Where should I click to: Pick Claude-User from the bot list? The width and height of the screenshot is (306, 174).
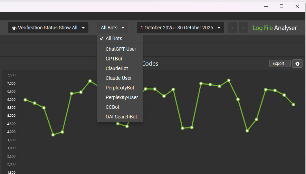118,78
